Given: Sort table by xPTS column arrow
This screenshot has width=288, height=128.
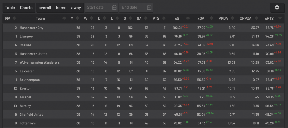Looking at the screenshot, I should [280, 18].
